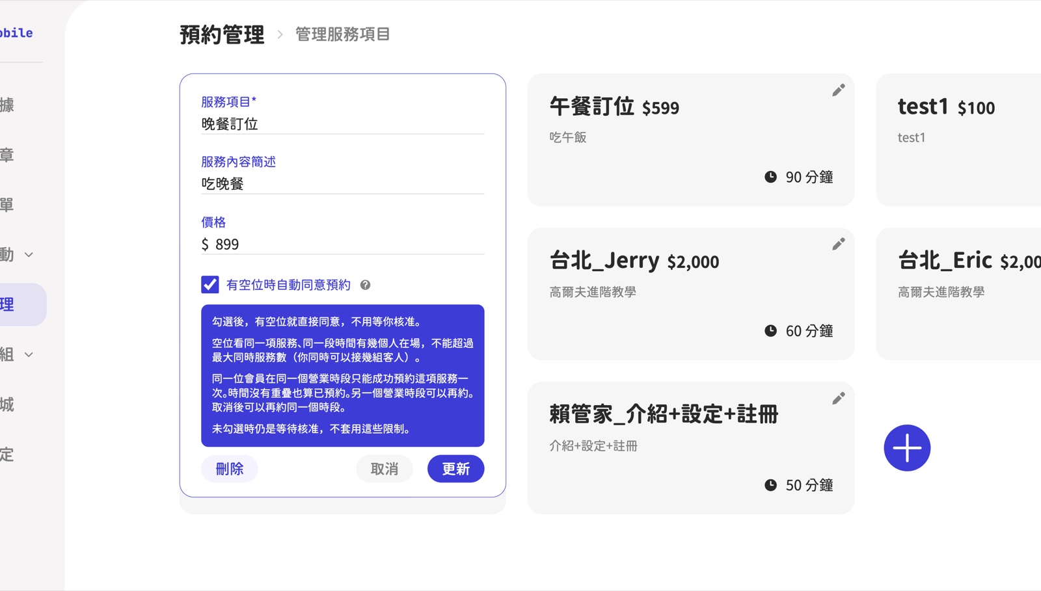
Task: Select the 台北_Jerry $2,000 card title
Action: tap(634, 261)
